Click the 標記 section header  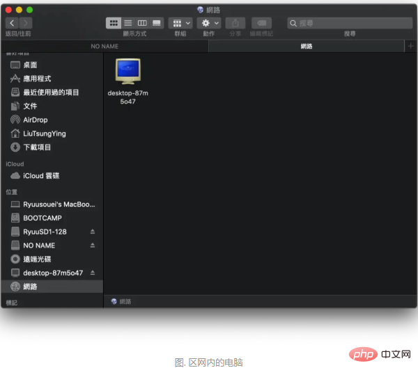point(11,303)
